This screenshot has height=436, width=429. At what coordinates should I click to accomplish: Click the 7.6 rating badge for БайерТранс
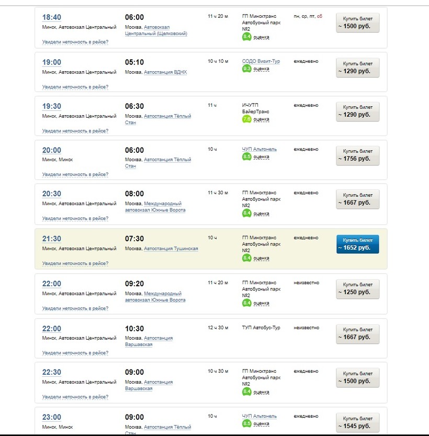pyautogui.click(x=247, y=119)
